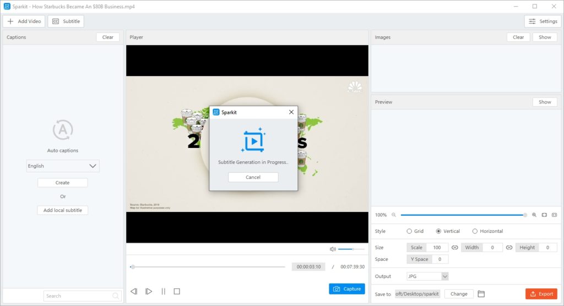Minimize the Sparkit window
The width and height of the screenshot is (564, 306).
click(x=516, y=6)
